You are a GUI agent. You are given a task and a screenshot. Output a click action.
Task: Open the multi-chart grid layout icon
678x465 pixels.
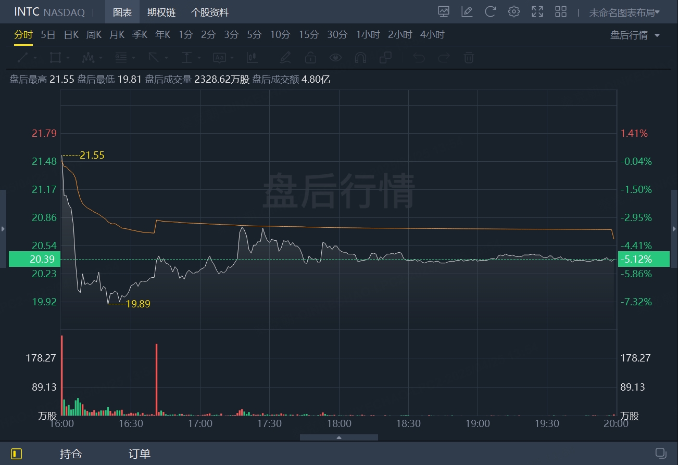coord(561,11)
